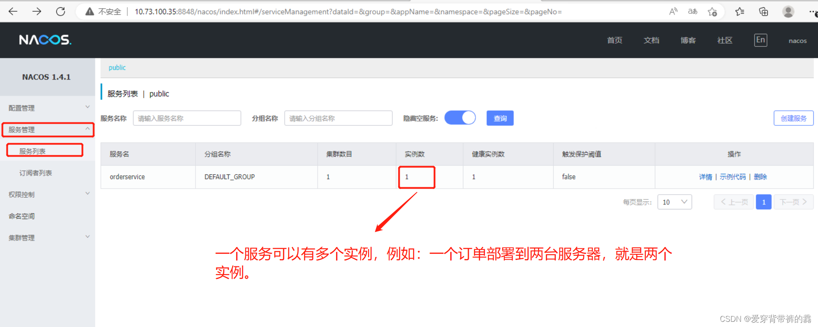Click the not-secure warning triangle icon
The height and width of the screenshot is (327, 818).
click(x=90, y=12)
